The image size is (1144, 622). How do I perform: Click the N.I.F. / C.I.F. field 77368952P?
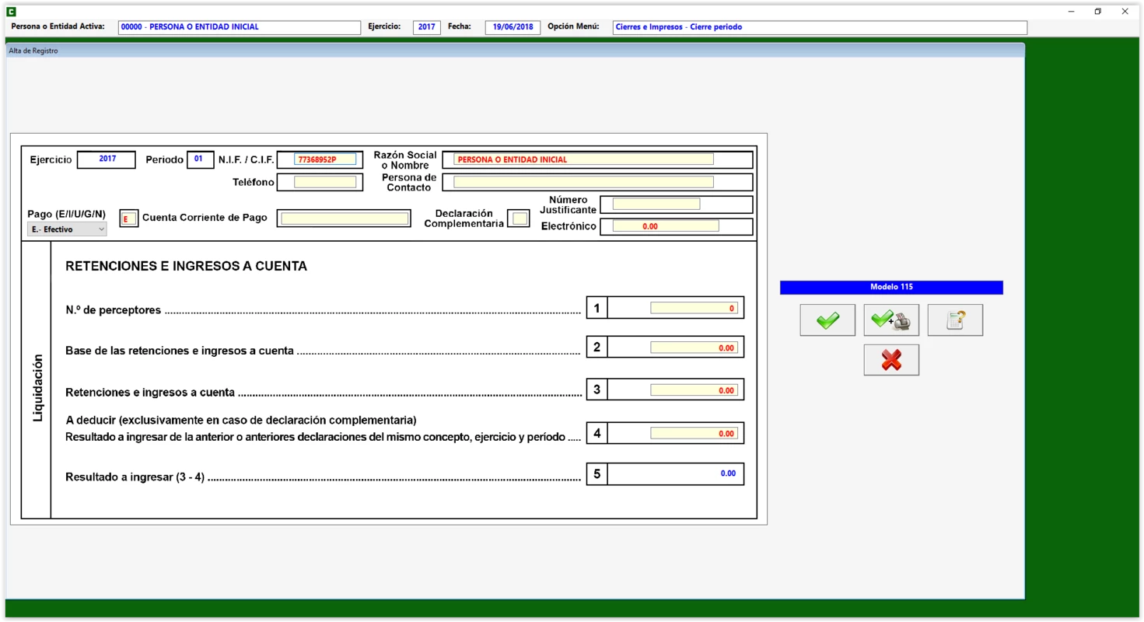click(325, 159)
